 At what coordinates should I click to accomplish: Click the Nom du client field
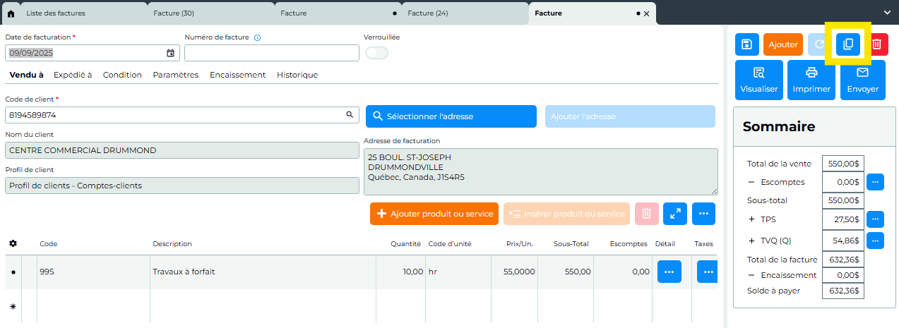tap(182, 150)
